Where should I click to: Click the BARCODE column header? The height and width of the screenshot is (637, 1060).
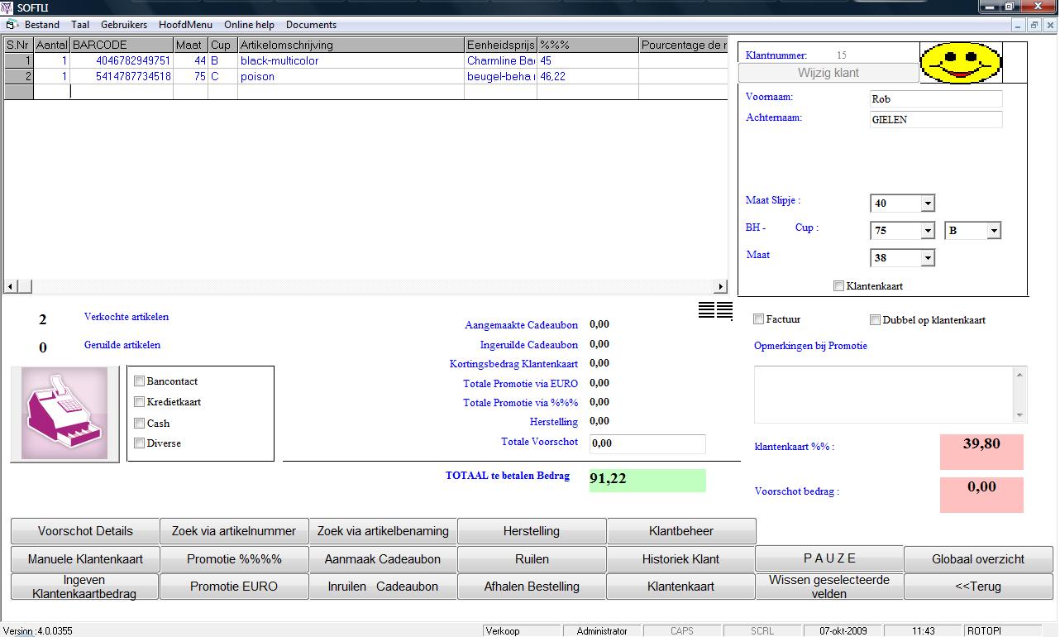click(122, 45)
